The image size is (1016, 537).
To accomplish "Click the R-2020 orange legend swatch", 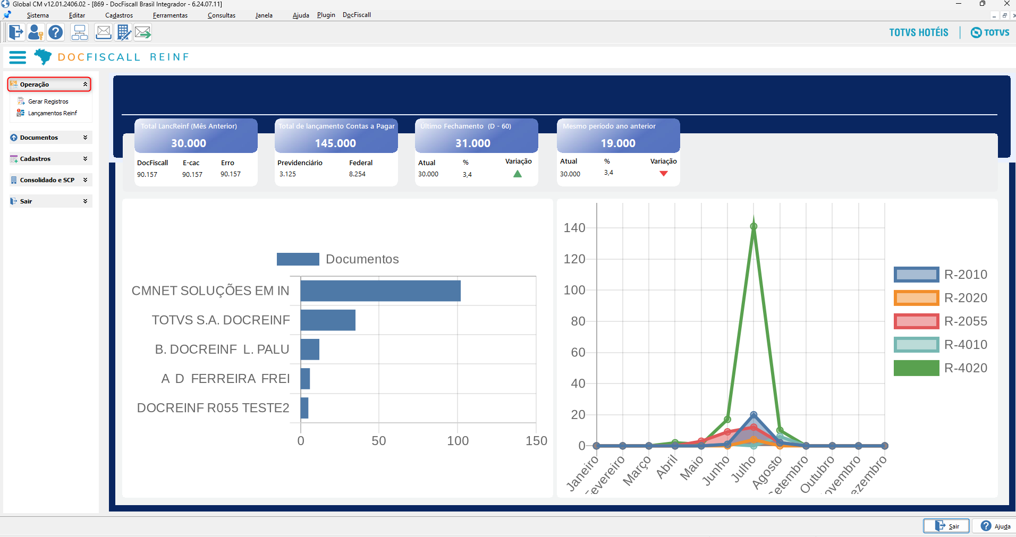I will [916, 298].
